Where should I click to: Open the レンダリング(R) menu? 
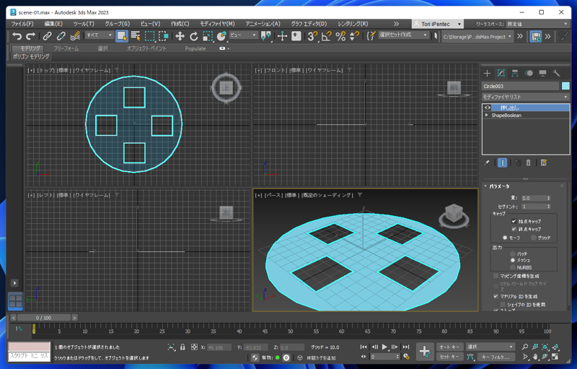pyautogui.click(x=353, y=24)
